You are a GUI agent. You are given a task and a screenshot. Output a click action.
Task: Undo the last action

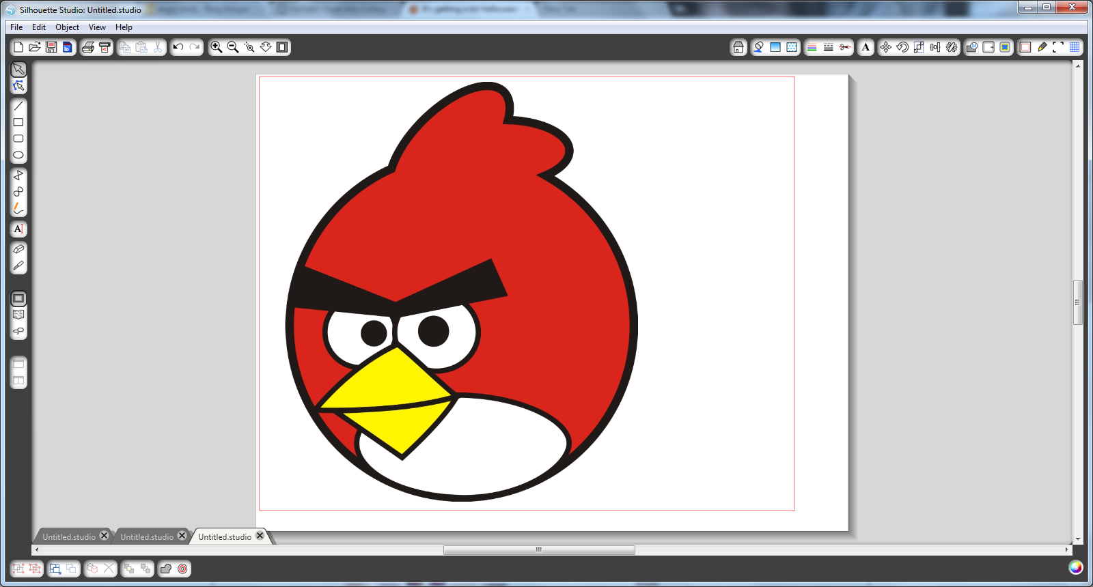pyautogui.click(x=178, y=47)
